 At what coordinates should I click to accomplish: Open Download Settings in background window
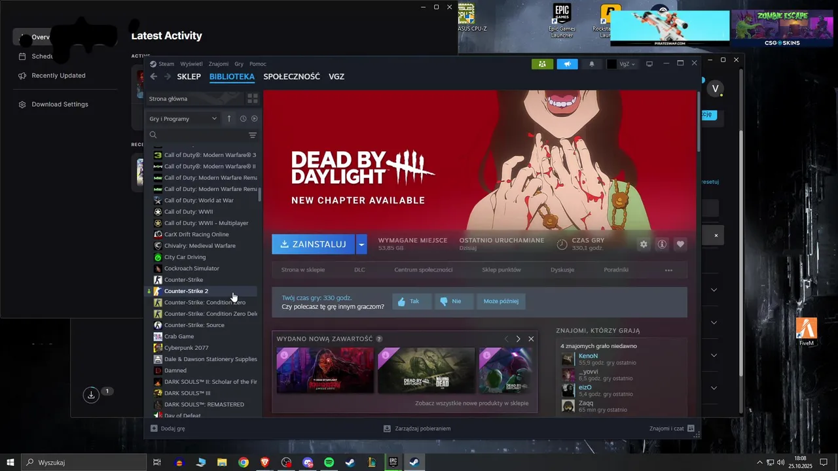pyautogui.click(x=60, y=104)
